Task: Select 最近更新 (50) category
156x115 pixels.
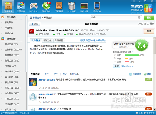Action: [11, 44]
